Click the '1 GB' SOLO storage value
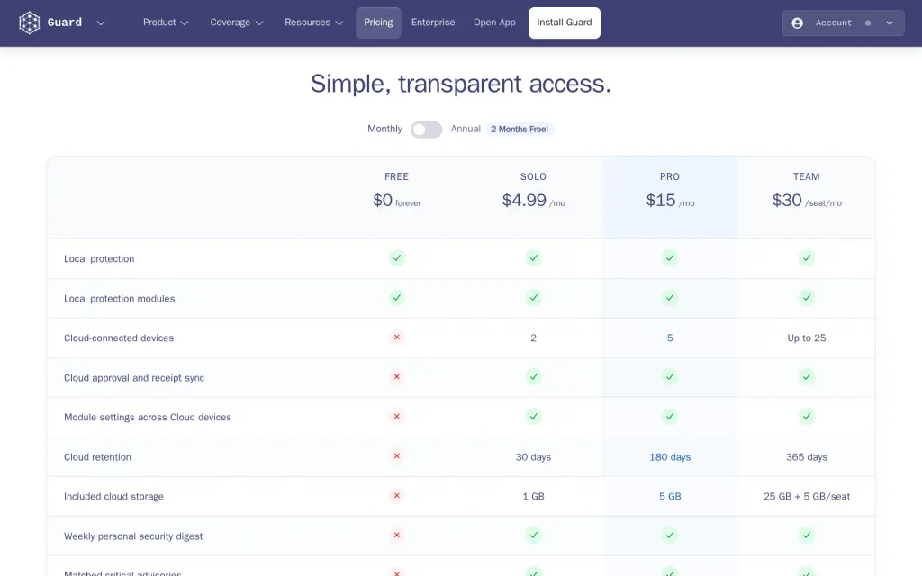This screenshot has width=922, height=576. pyautogui.click(x=533, y=496)
